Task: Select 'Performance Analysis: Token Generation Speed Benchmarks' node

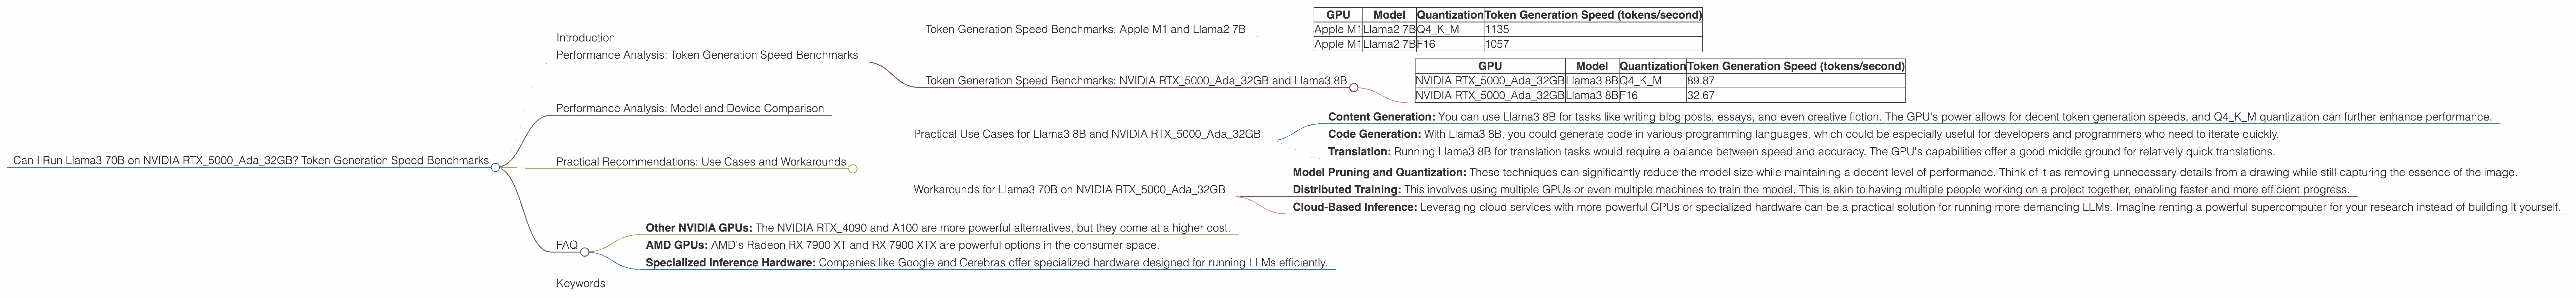Action: click(707, 55)
